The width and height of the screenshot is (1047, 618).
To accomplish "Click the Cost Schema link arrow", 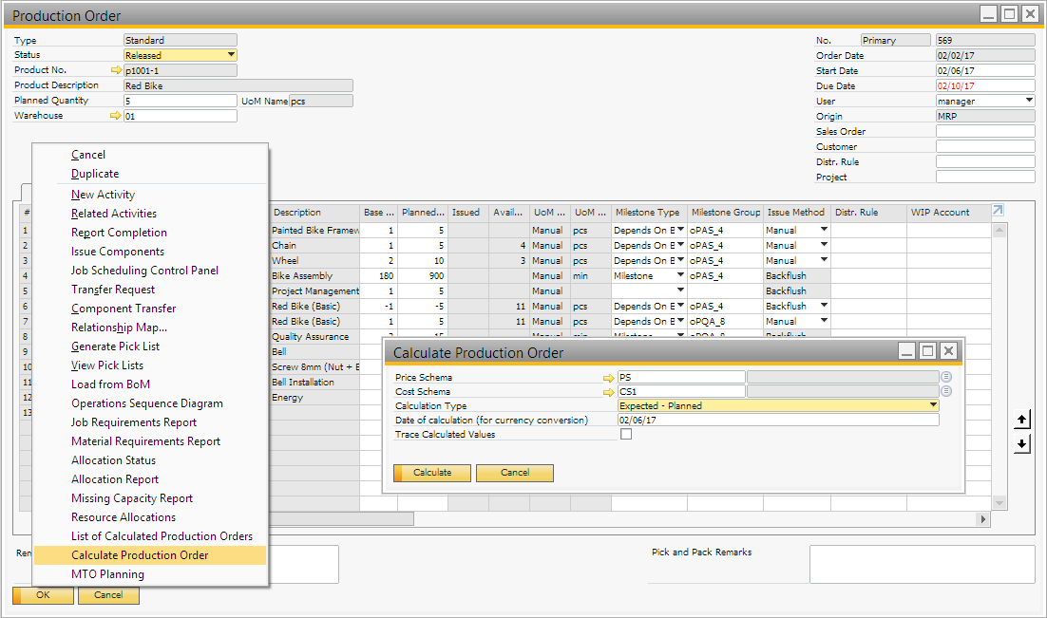I will click(608, 391).
